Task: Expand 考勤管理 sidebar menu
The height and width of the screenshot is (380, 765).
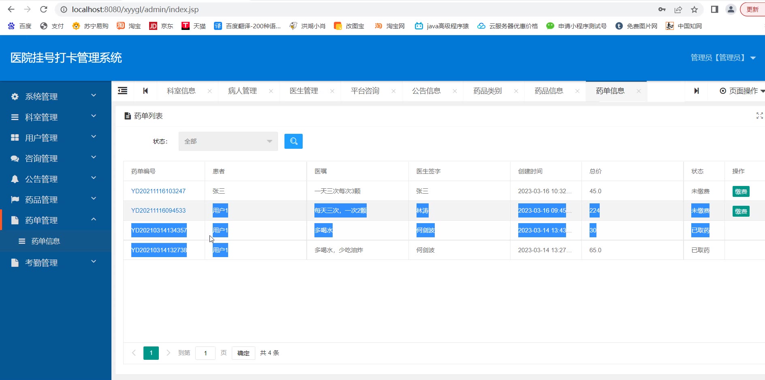Action: pyautogui.click(x=56, y=262)
